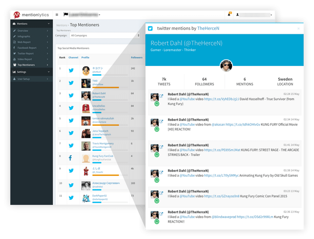Click @akasan mention link
314x239 pixels.
tap(218, 124)
